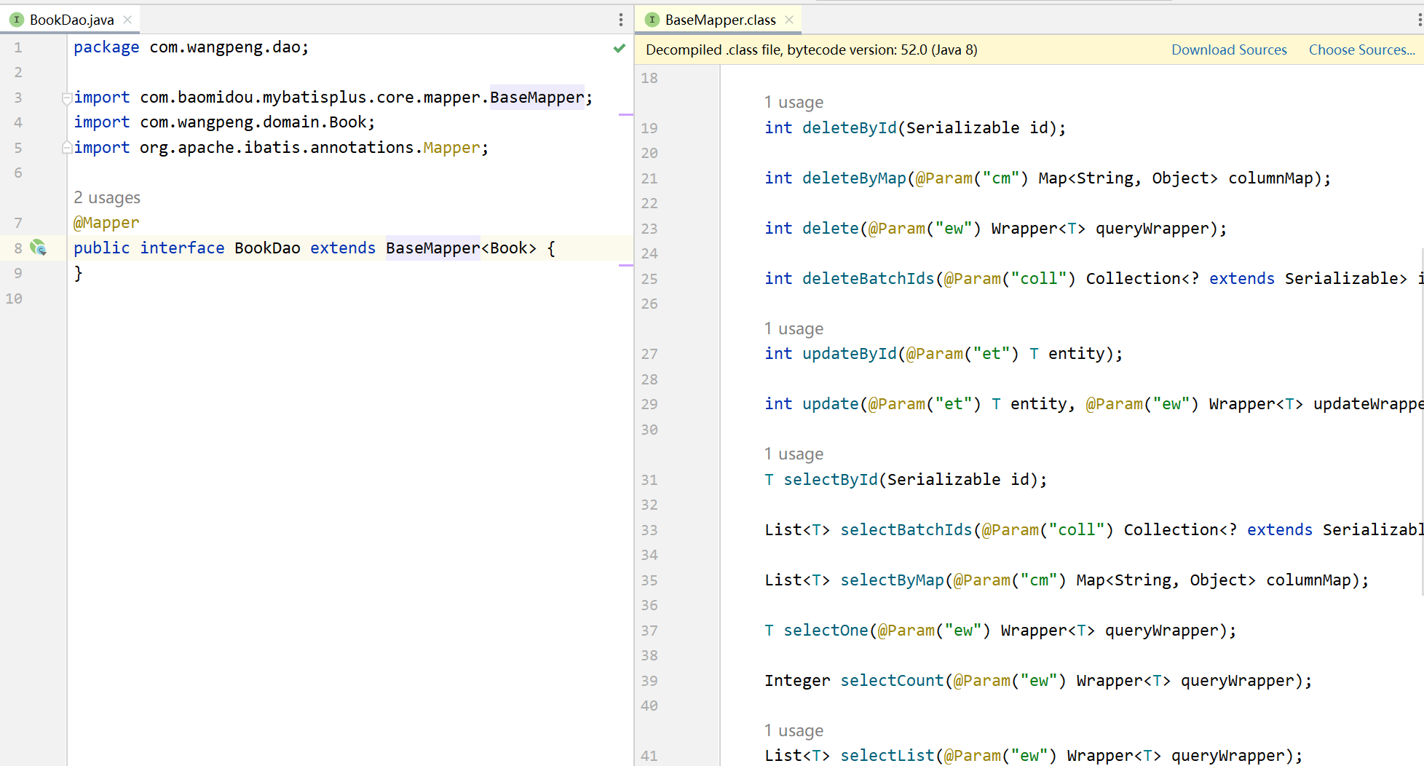The width and height of the screenshot is (1424, 766).
Task: Click the selectOne method name
Action: [x=826, y=631]
